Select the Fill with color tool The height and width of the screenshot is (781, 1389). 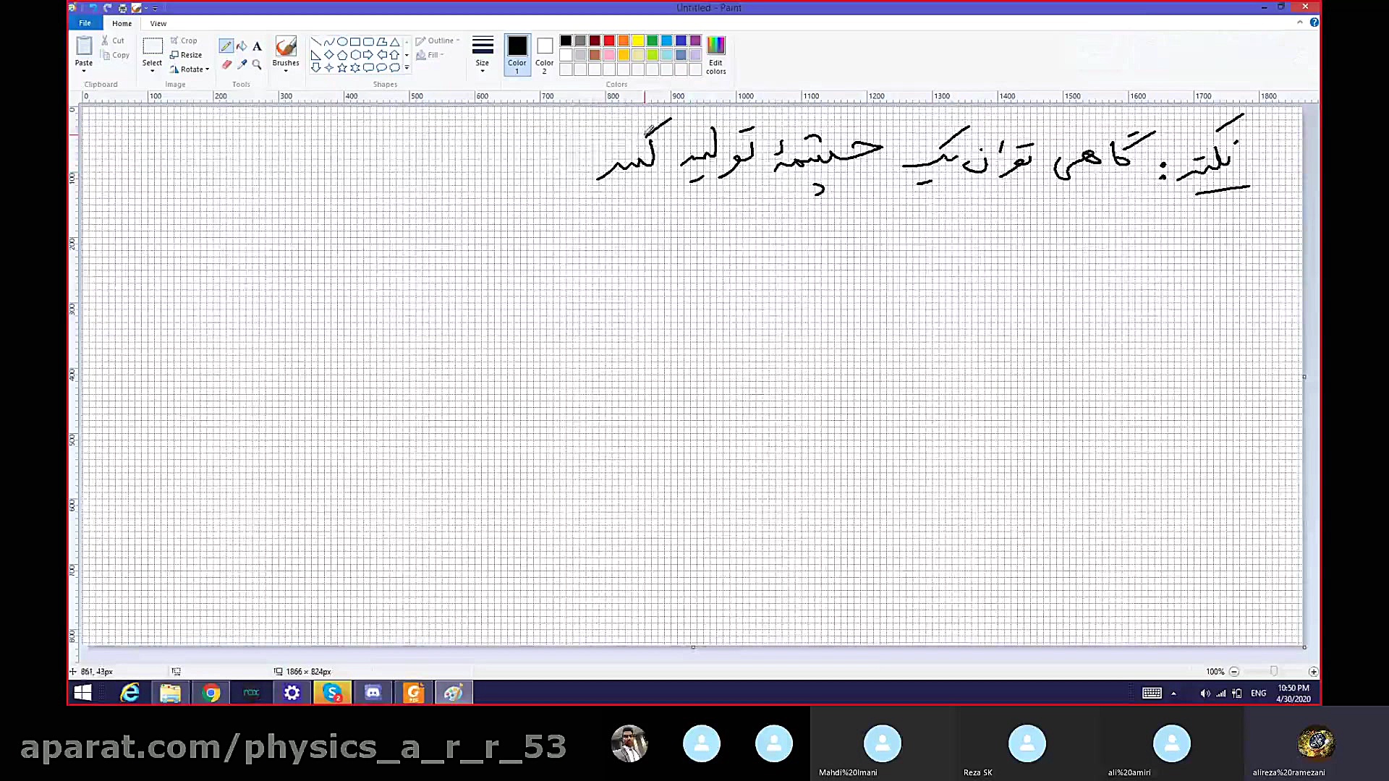242,46
